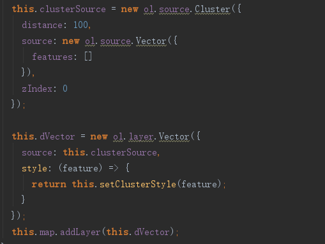
Task: Click the setClusterStyle method call
Action: pos(138,184)
